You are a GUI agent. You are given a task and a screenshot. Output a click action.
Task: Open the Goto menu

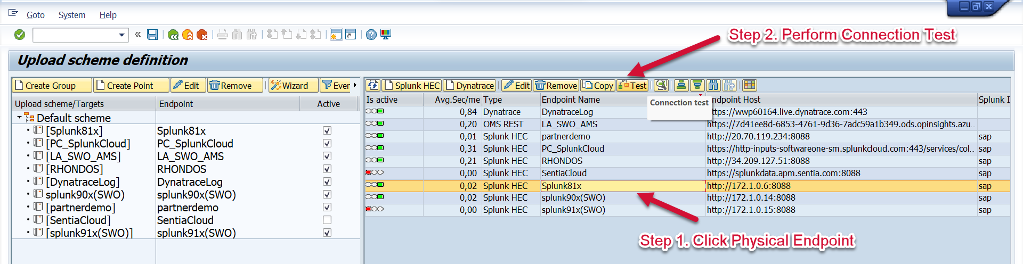[x=35, y=15]
